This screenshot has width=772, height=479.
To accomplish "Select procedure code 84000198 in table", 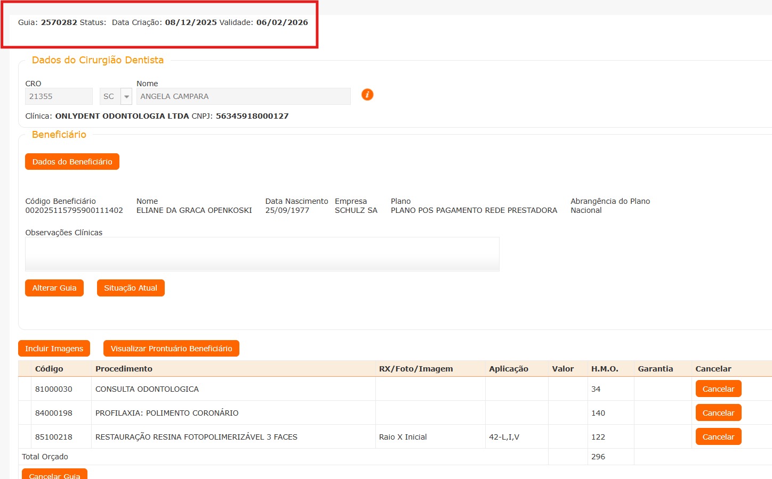I will coord(54,413).
